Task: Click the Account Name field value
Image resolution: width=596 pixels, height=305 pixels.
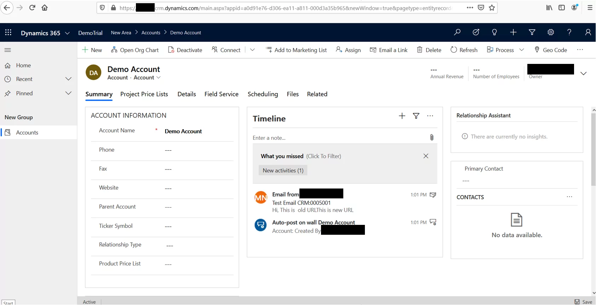Action: click(x=183, y=131)
